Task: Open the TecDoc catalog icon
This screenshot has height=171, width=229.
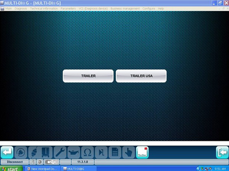Action: pyautogui.click(x=142, y=152)
